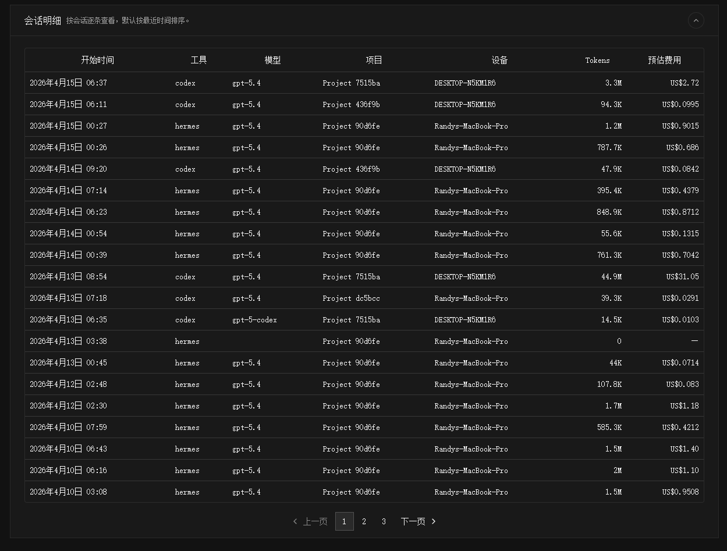Click the 项目 column header
Screen dimensions: 727x551
pyautogui.click(x=374, y=60)
